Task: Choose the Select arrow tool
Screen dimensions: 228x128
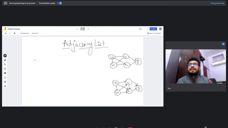Action: click(5, 64)
